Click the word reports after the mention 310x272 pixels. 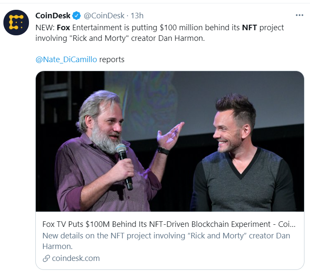(x=112, y=60)
